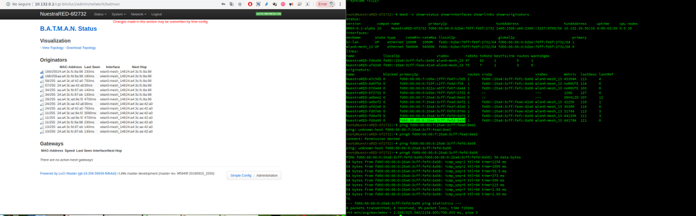Click the Originators section heading
Image resolution: width=696 pixels, height=216 pixels.
pyautogui.click(x=53, y=59)
